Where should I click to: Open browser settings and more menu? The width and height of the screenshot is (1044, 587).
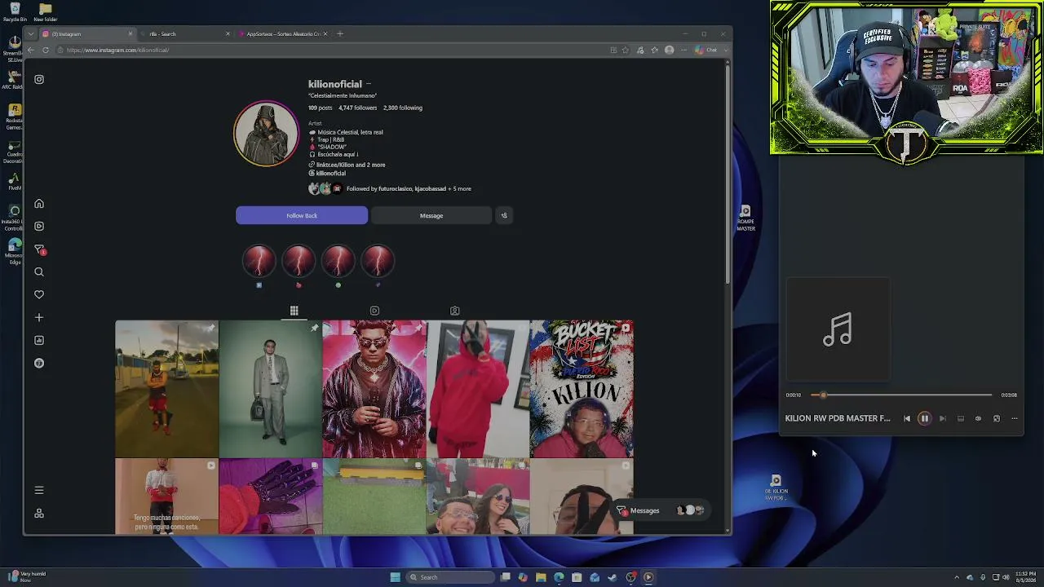pos(683,50)
